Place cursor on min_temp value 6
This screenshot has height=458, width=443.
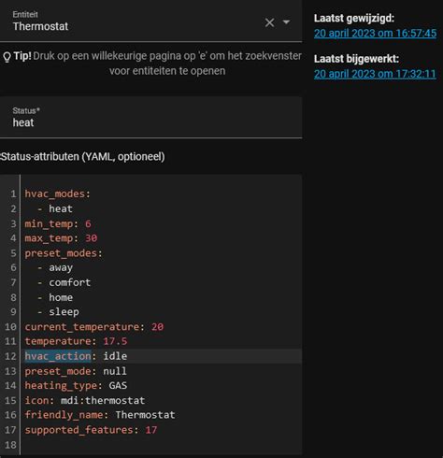[88, 223]
